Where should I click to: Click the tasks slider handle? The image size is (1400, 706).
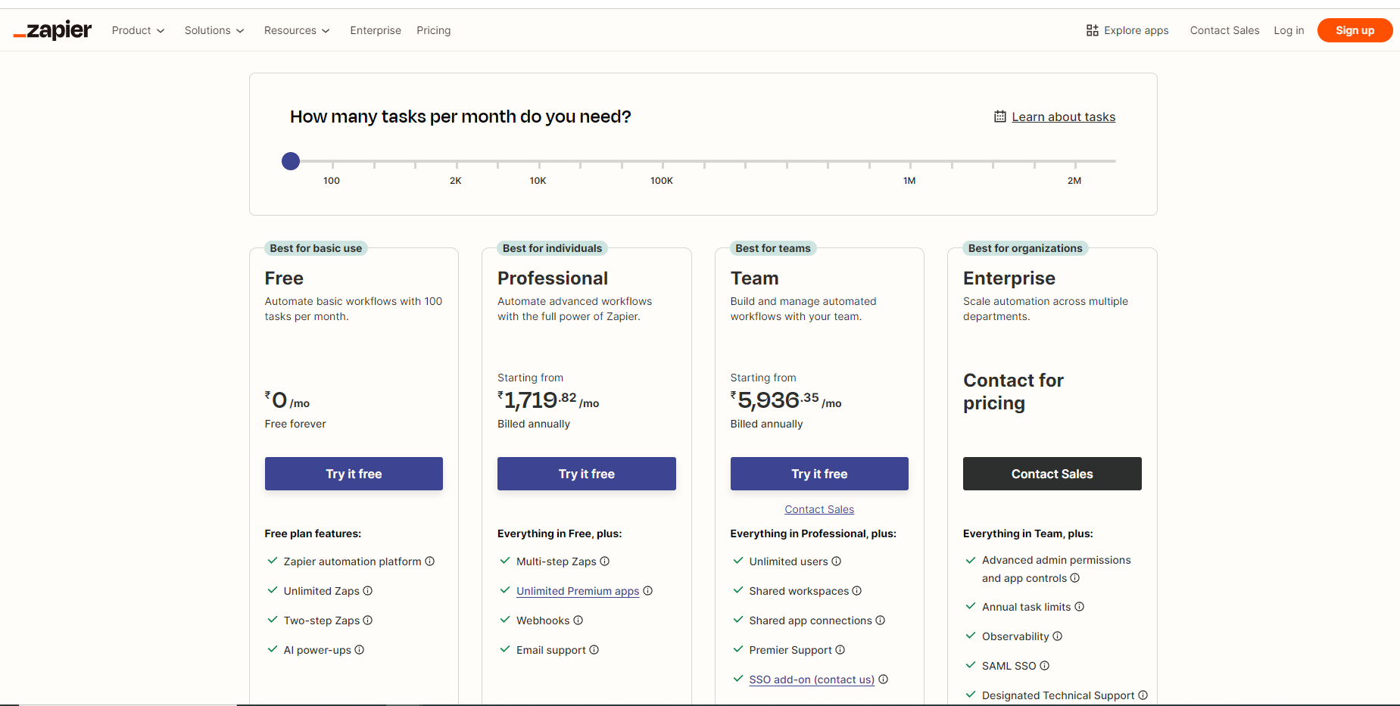tap(291, 161)
